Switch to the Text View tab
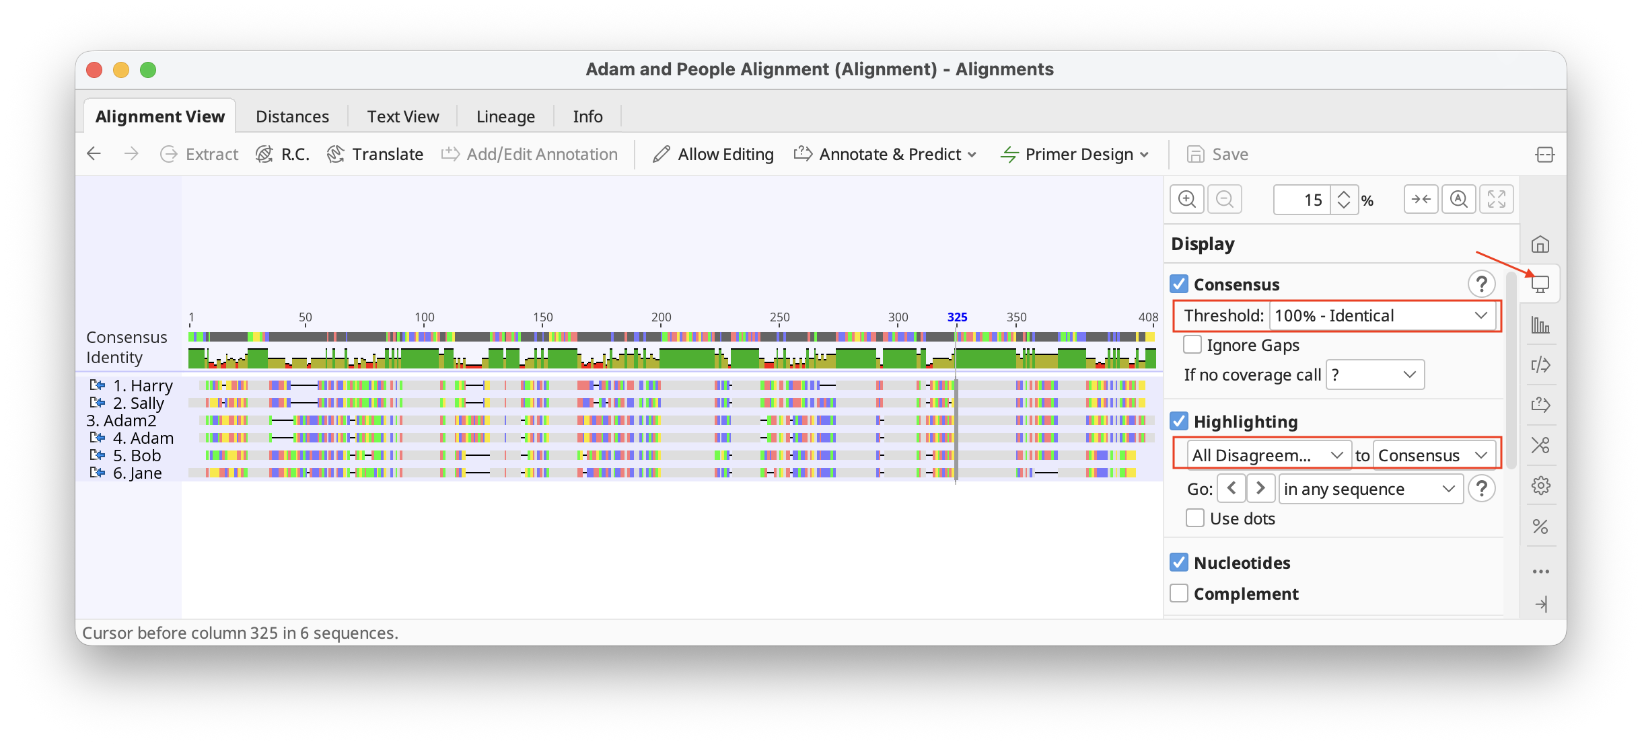Viewport: 1642px width, 745px height. click(x=402, y=116)
